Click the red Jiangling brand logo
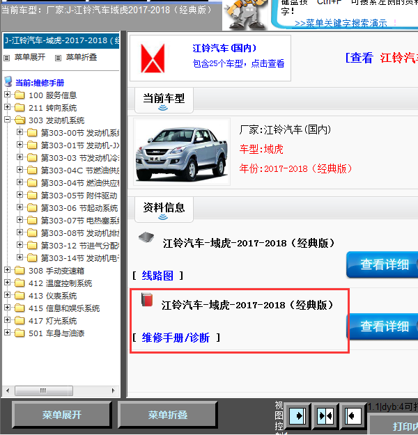 (153, 58)
